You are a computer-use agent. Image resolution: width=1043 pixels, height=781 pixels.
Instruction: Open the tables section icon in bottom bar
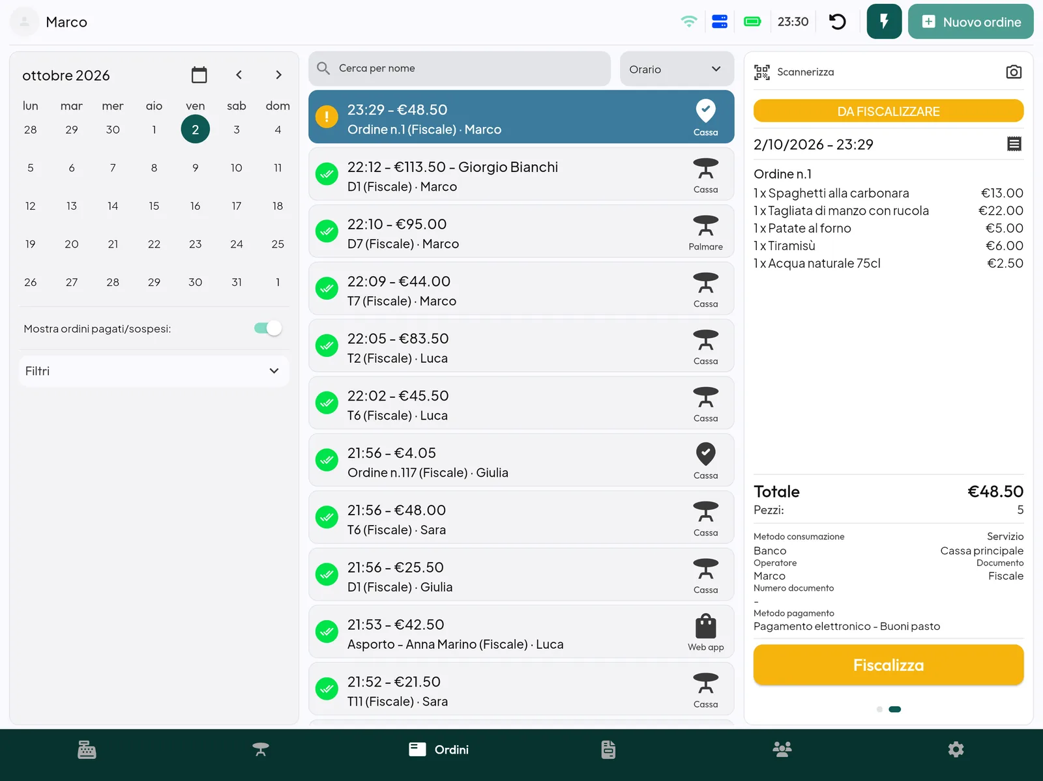click(261, 750)
